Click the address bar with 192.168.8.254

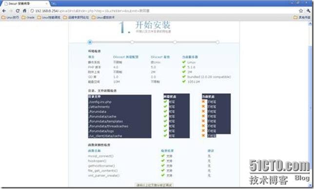(163, 11)
